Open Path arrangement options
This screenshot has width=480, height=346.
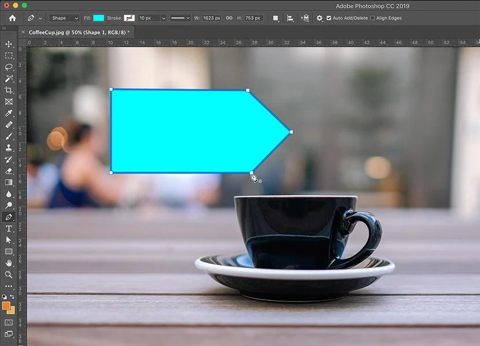tap(305, 18)
